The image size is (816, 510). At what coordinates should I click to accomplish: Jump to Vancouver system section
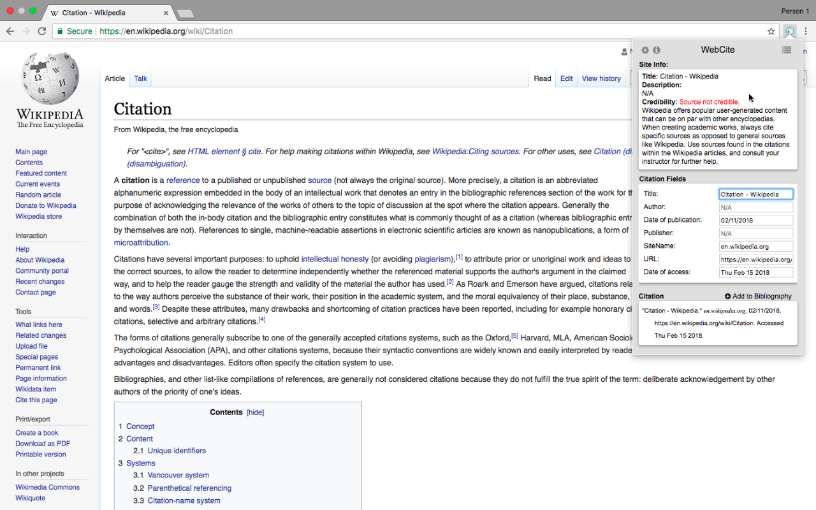coord(178,476)
